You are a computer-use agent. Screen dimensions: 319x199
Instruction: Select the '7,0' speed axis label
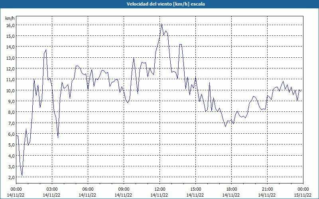point(11,123)
